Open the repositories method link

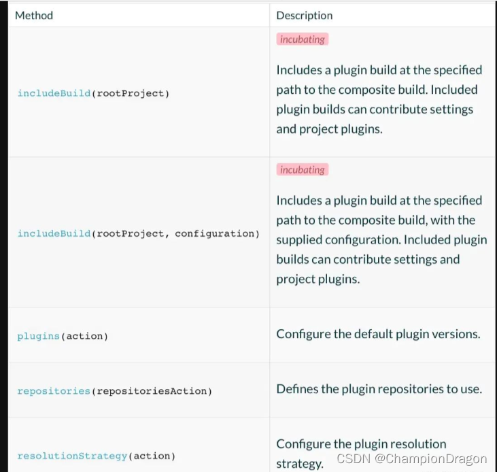point(54,391)
